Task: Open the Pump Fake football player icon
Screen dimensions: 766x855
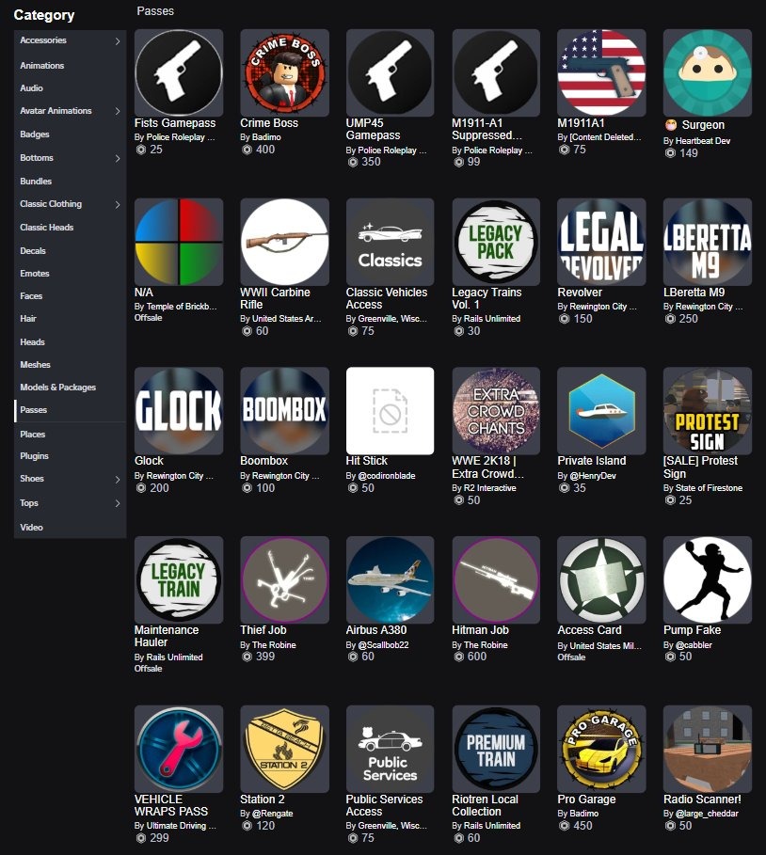Action: 708,579
